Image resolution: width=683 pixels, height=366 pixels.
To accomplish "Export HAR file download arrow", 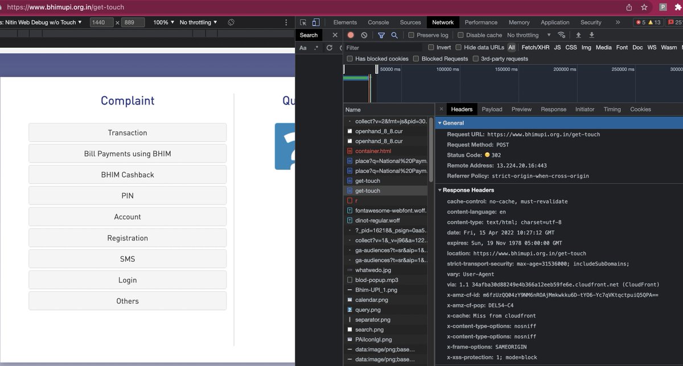I will [x=592, y=35].
